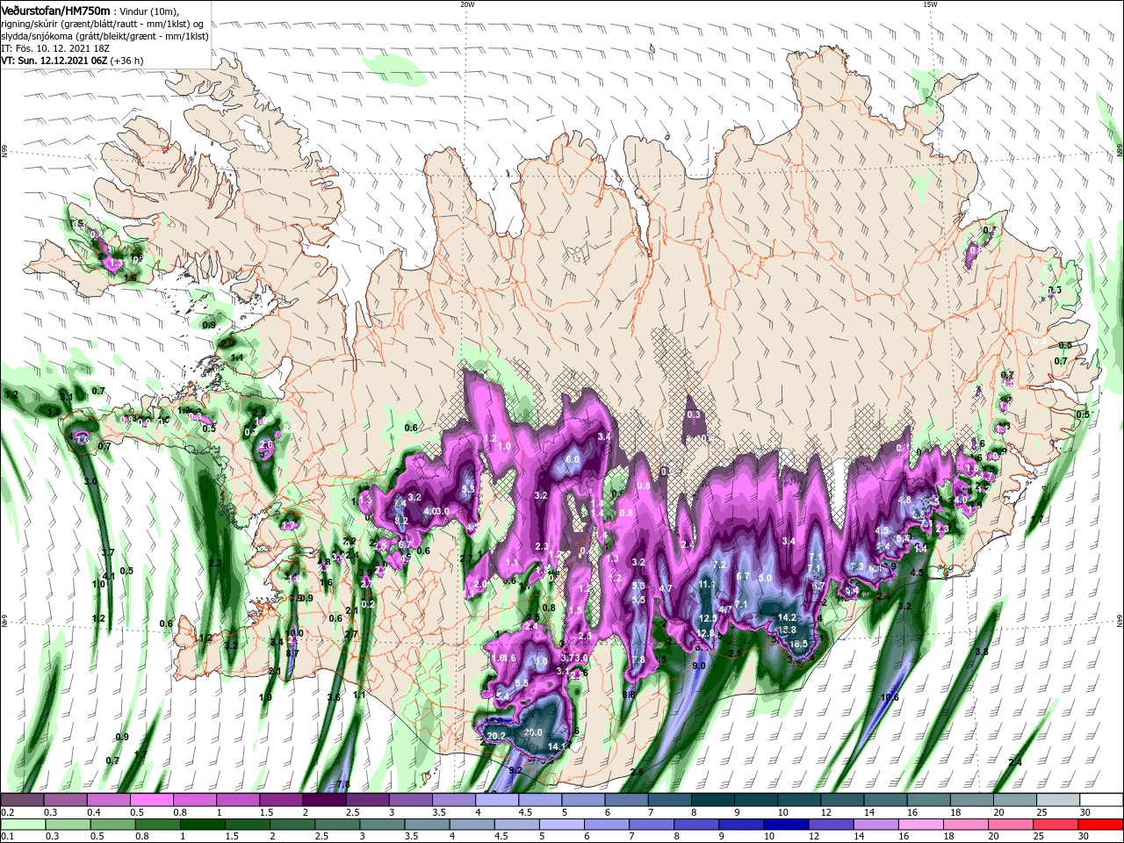Click the '11.1' value on the map
Image resolution: width=1124 pixels, height=843 pixels.
pyautogui.click(x=708, y=584)
